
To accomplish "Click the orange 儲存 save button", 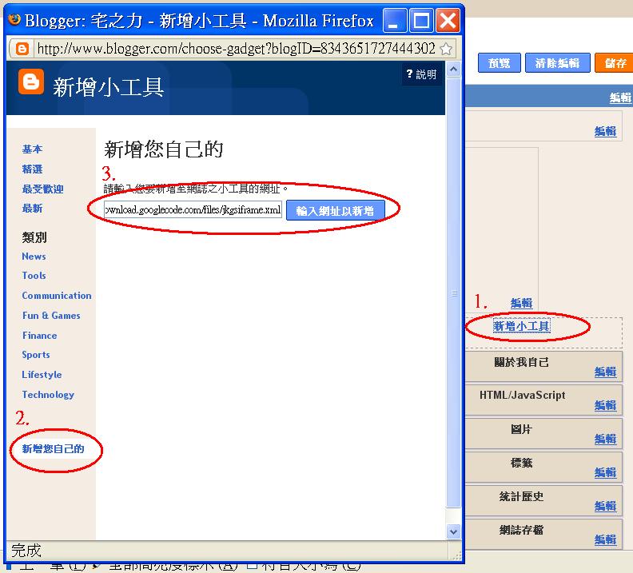I will pos(614,63).
